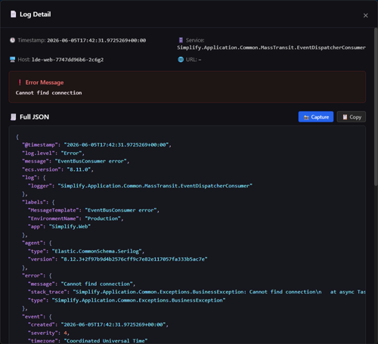Copy the full JSON with Copy button
Viewport: 378px width, 344px height.
point(352,116)
